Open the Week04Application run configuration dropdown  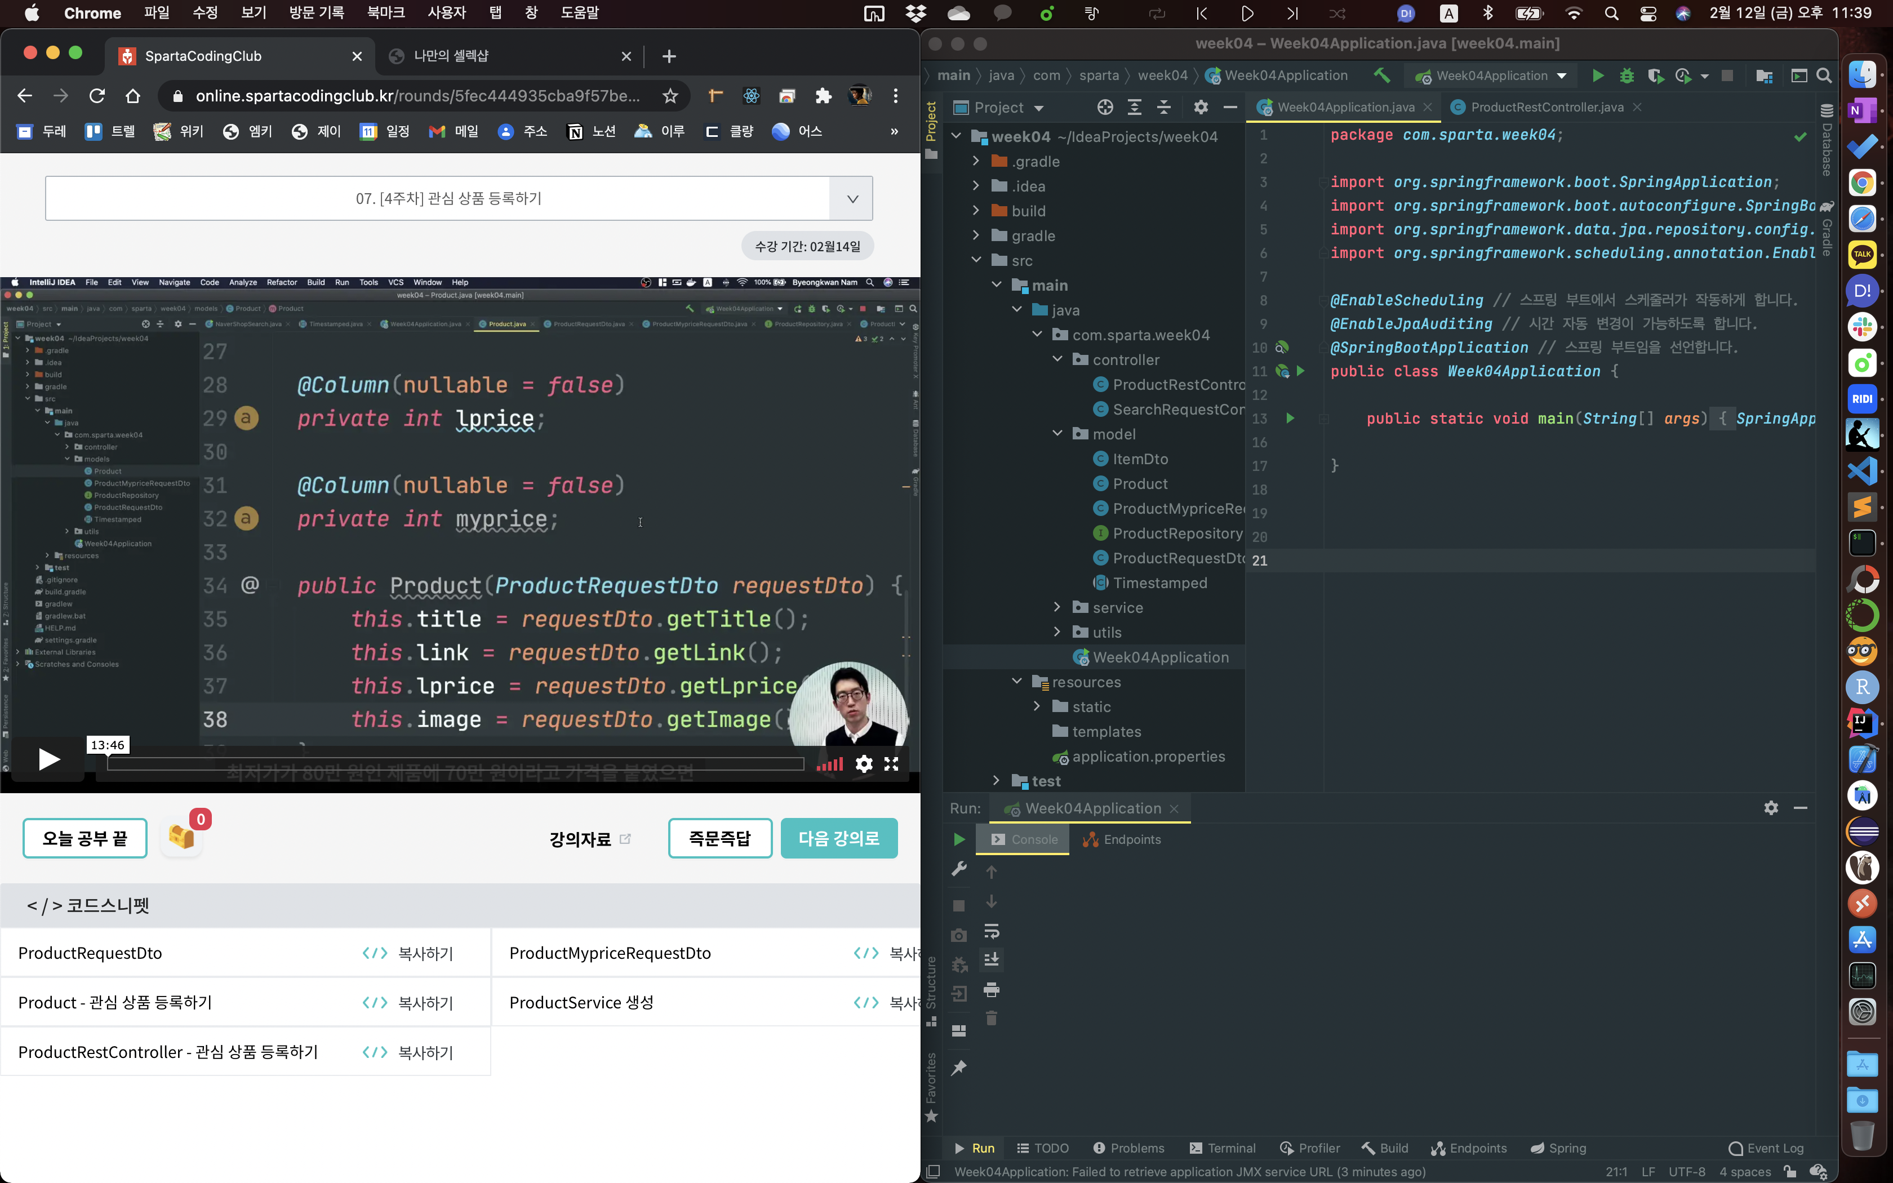pos(1562,76)
